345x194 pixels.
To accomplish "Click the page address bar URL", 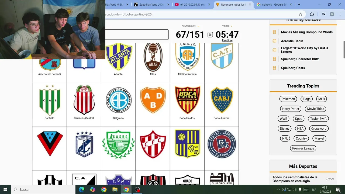I will (x=129, y=14).
